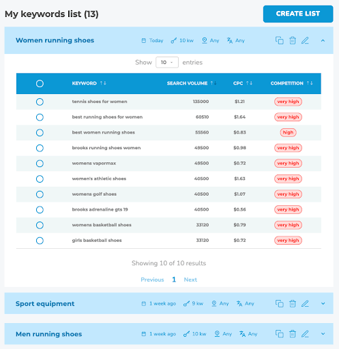Click the $1.07 CPC value
339x349 pixels.
(239, 194)
